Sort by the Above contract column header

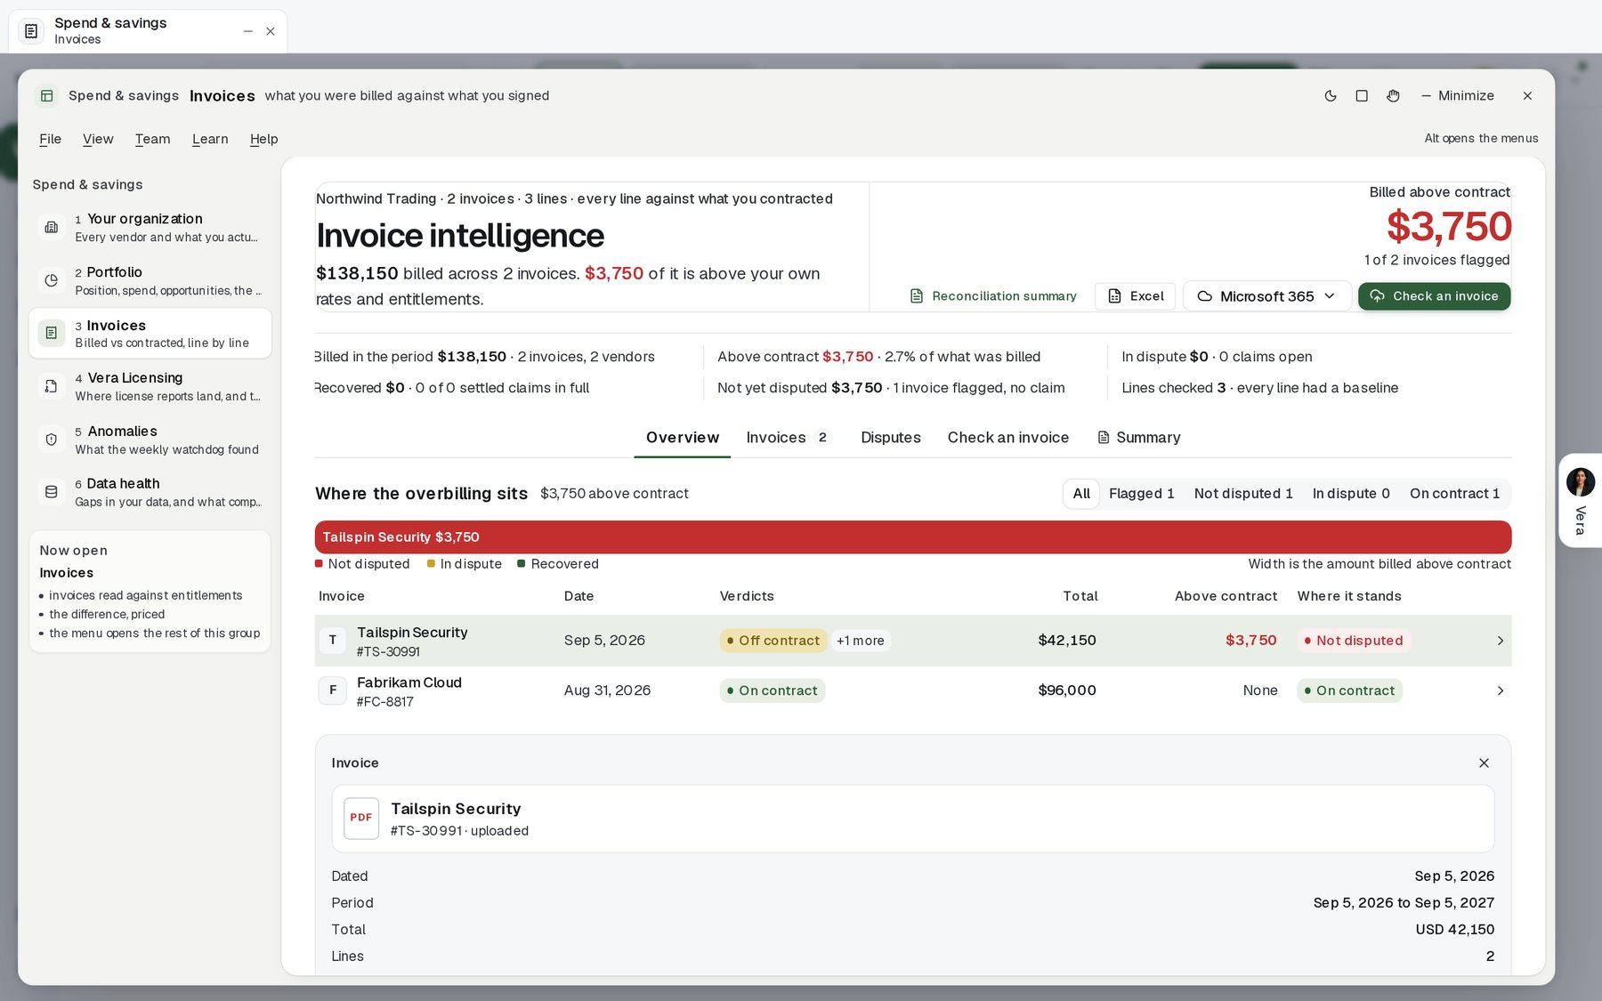(x=1226, y=596)
